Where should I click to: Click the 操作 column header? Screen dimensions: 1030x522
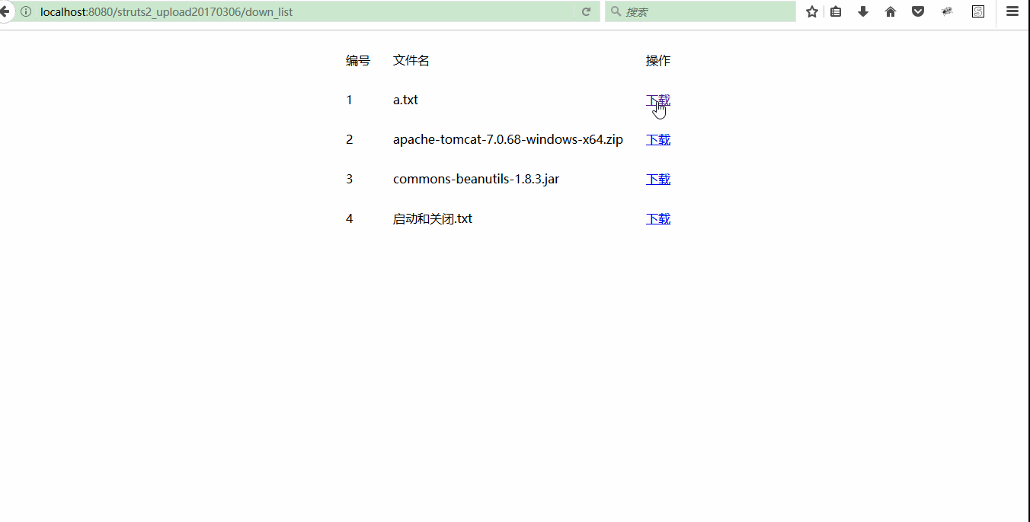point(658,60)
